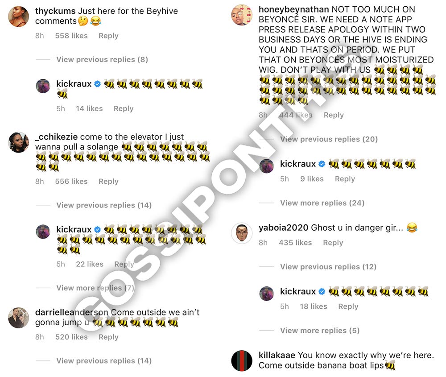View 558 likes on thyckums comment
Image resolution: width=446 pixels, height=377 pixels.
tap(71, 36)
